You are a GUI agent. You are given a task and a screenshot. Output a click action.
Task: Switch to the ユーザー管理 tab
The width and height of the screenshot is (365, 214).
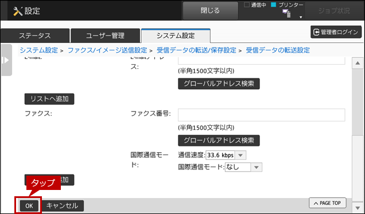pos(105,35)
